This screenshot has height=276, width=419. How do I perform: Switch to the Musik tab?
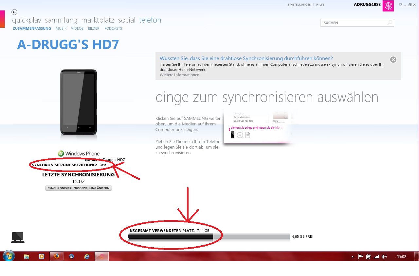coord(61,28)
